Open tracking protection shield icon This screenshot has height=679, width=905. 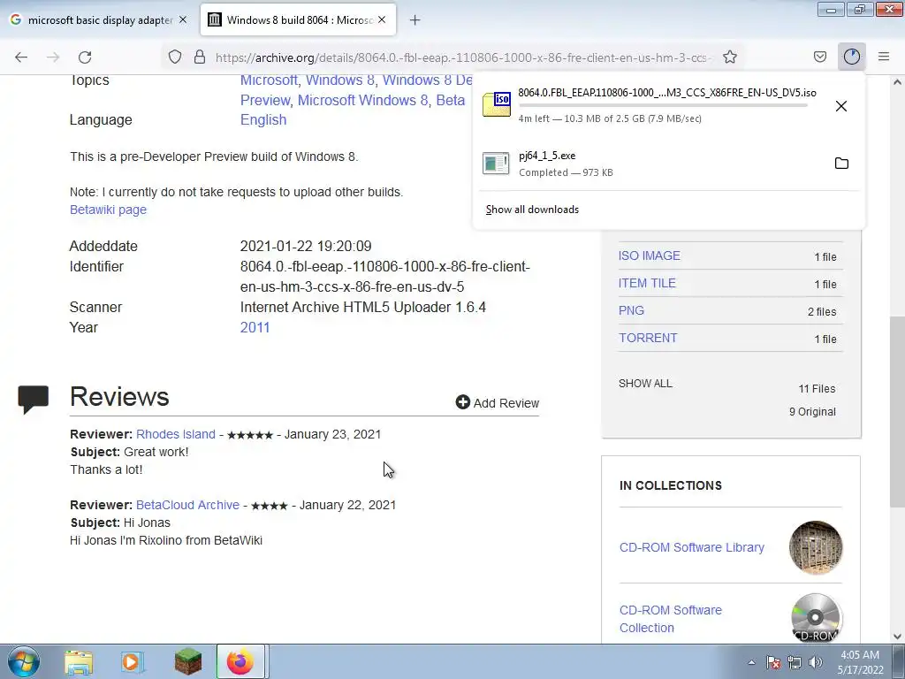click(175, 57)
